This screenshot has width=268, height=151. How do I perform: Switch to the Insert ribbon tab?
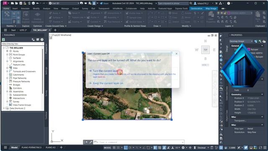(15, 8)
